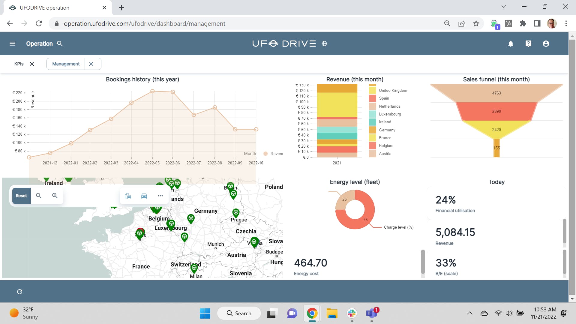Open the browser tab search chevron

coord(504,7)
